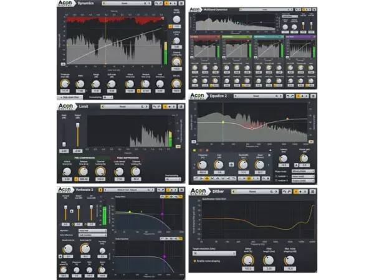The image size is (374, 280).
Task: Select A preset slot in Dynamics header
Action: 166,3
